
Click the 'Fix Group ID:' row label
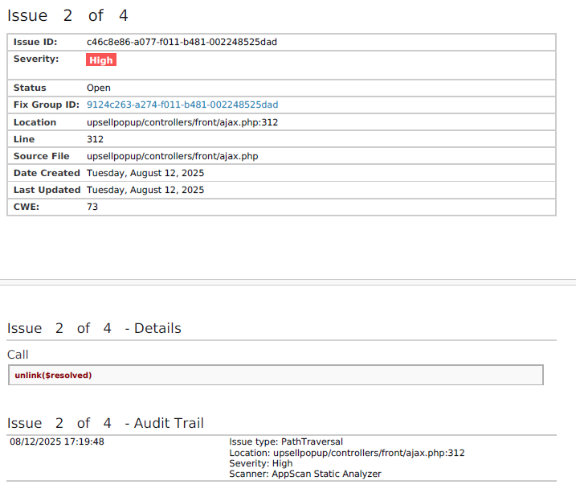point(47,105)
